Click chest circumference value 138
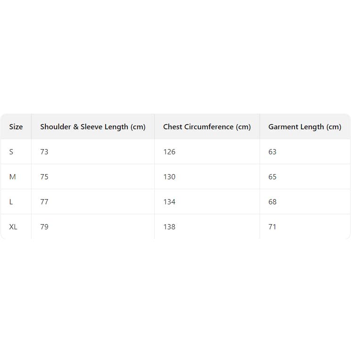This screenshot has height=352, width=352. 169,227
